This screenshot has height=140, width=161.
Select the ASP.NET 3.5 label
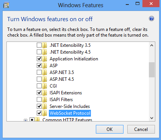pyautogui.click(x=62, y=72)
